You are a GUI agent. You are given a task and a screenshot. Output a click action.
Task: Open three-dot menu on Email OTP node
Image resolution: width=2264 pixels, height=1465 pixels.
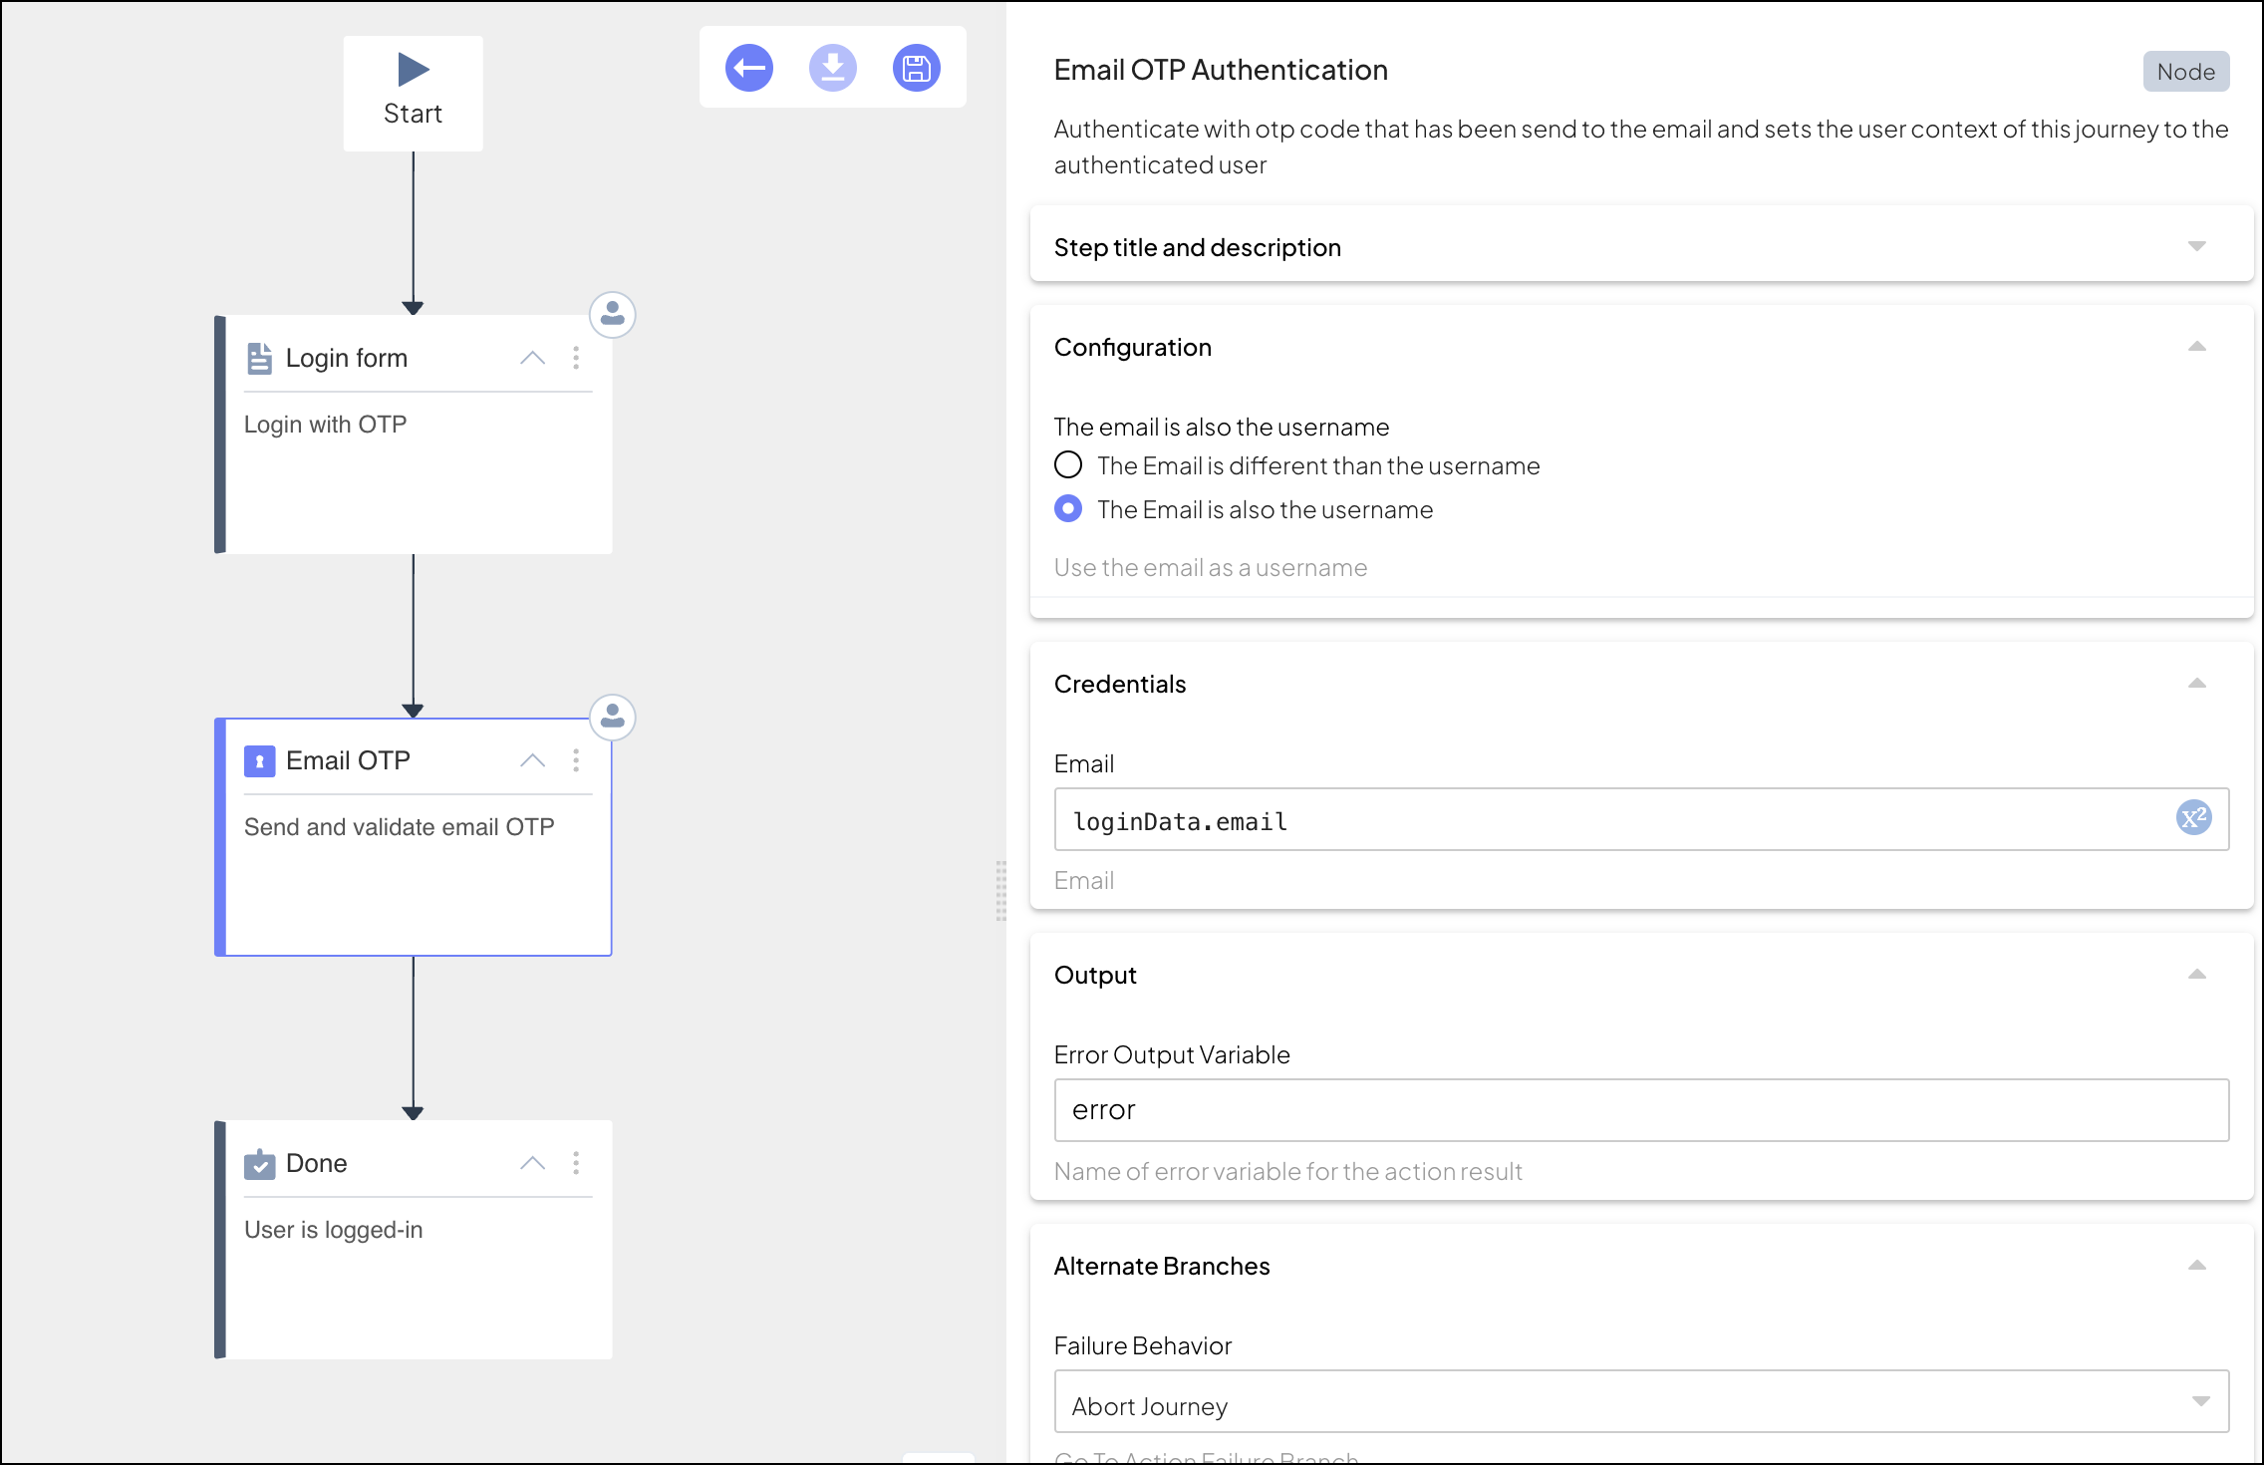[576, 761]
